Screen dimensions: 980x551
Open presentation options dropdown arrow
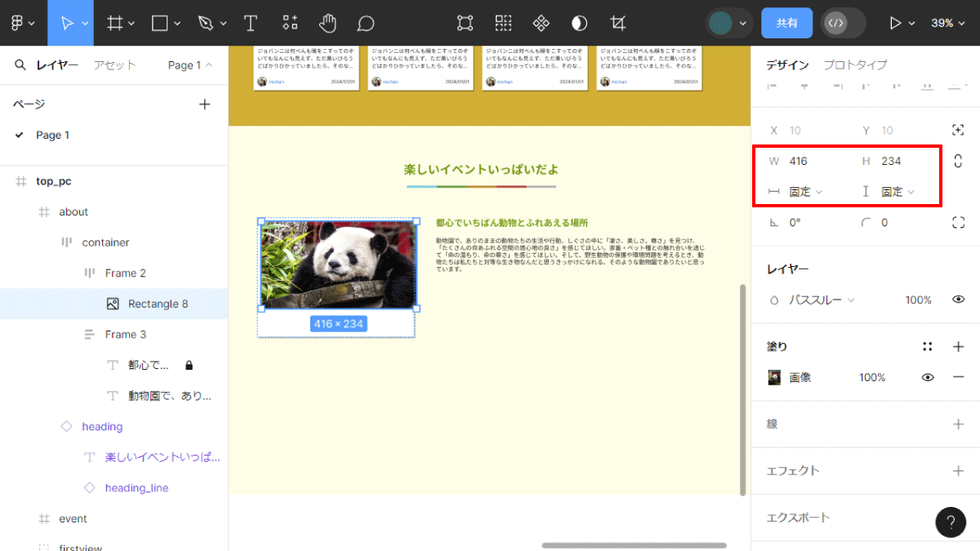(x=912, y=24)
